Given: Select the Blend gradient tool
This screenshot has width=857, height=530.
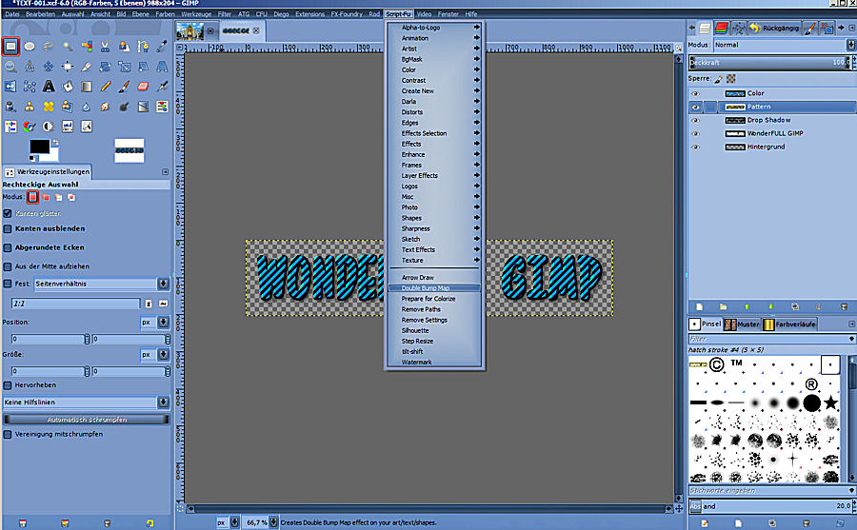Looking at the screenshot, I should (x=87, y=87).
